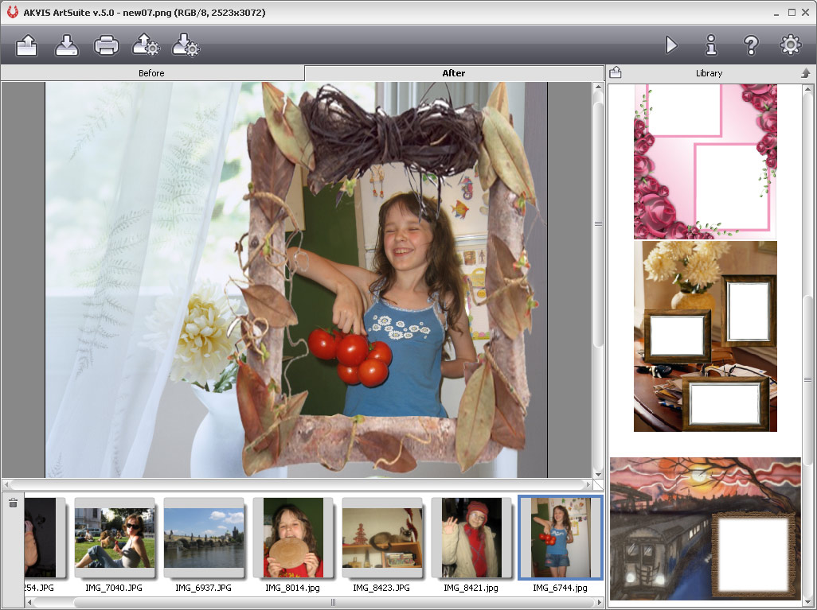Open program info via the 'i' icon
The width and height of the screenshot is (817, 610).
click(x=711, y=45)
